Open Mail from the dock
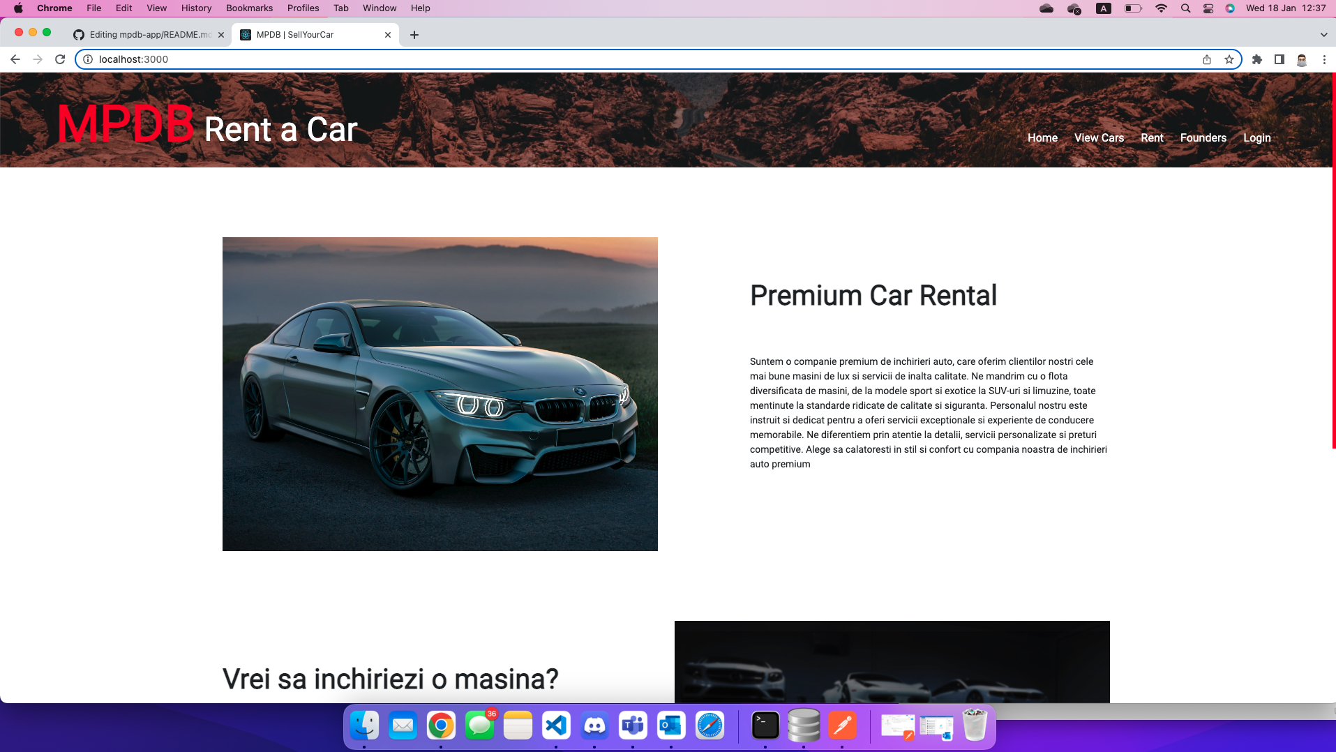Image resolution: width=1336 pixels, height=752 pixels. pos(403,726)
